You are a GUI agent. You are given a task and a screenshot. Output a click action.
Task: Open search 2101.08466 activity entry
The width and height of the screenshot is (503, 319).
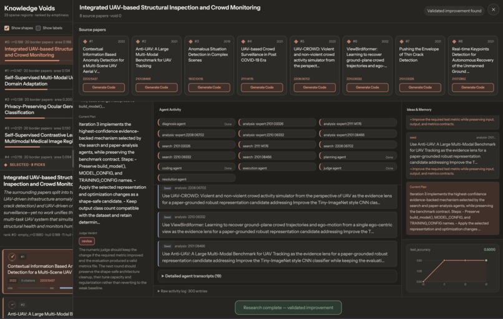coord(277,157)
